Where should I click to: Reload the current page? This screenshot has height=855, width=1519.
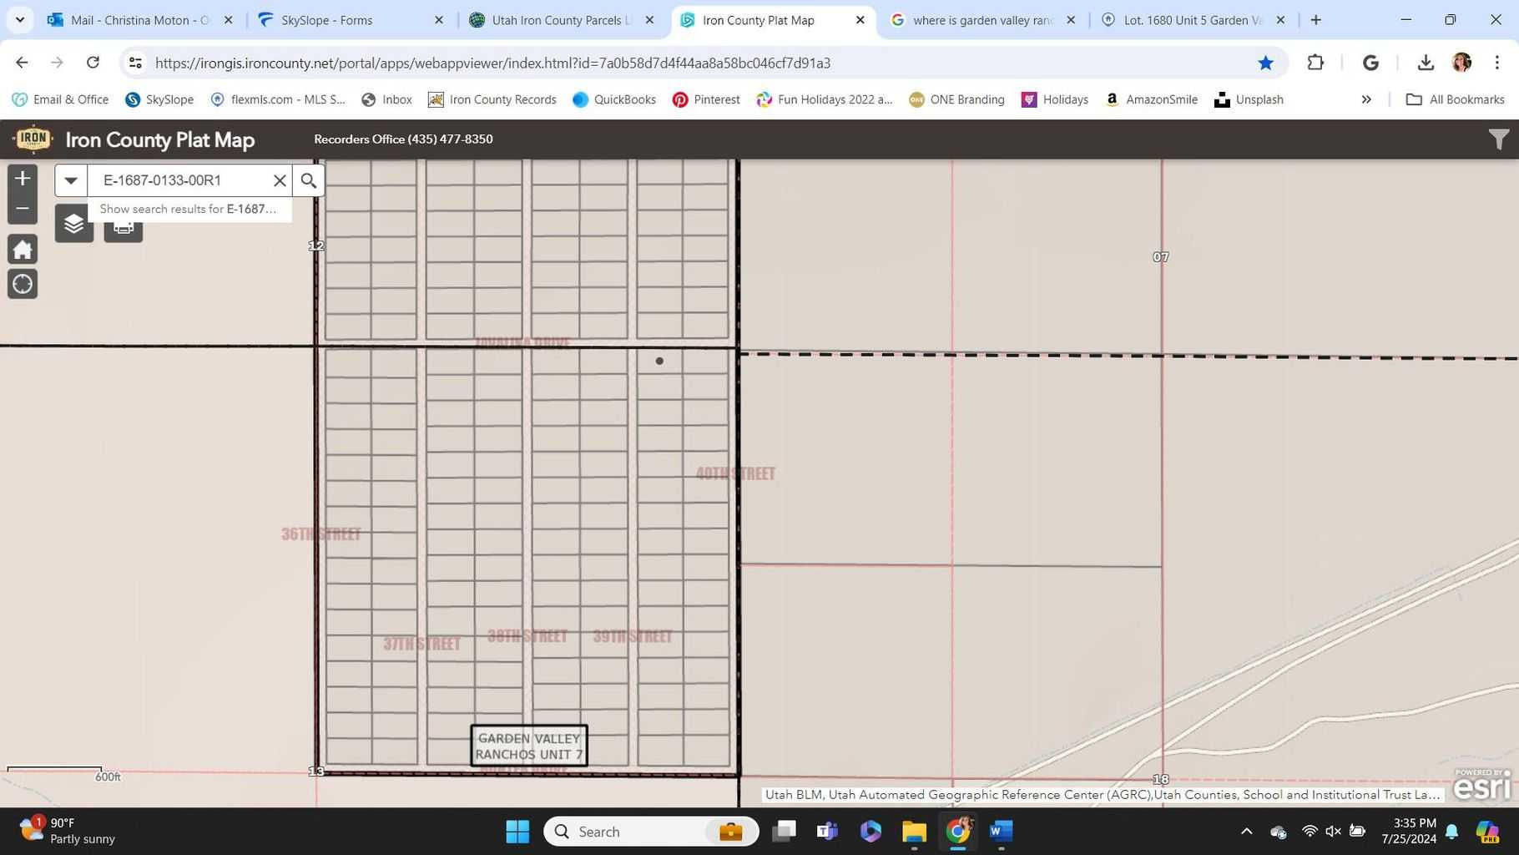tap(93, 63)
